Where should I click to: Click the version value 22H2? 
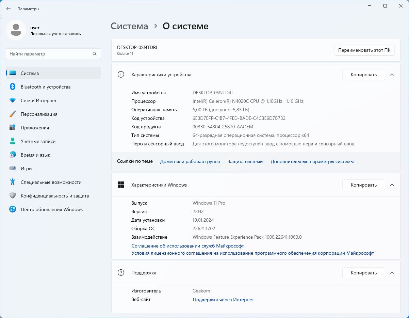point(198,211)
